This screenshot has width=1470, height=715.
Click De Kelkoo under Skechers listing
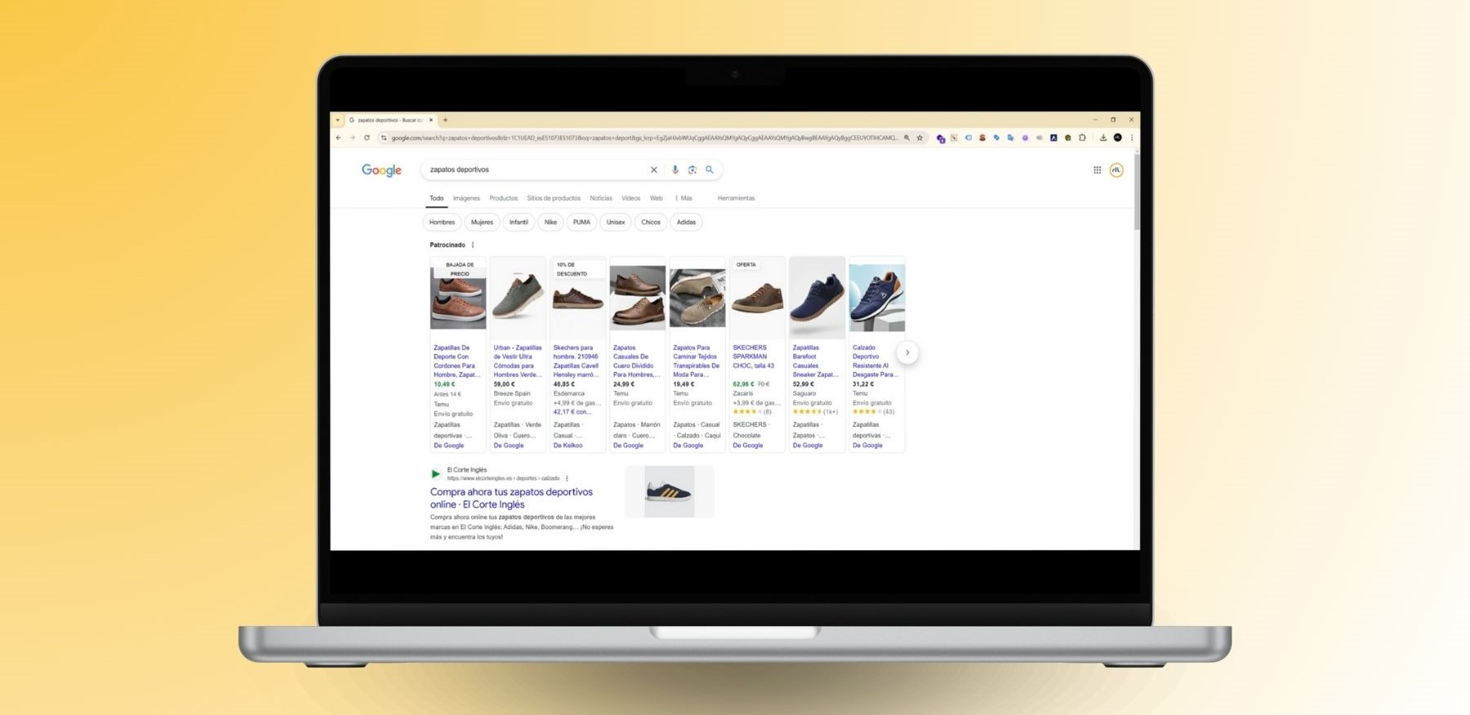[x=568, y=446]
